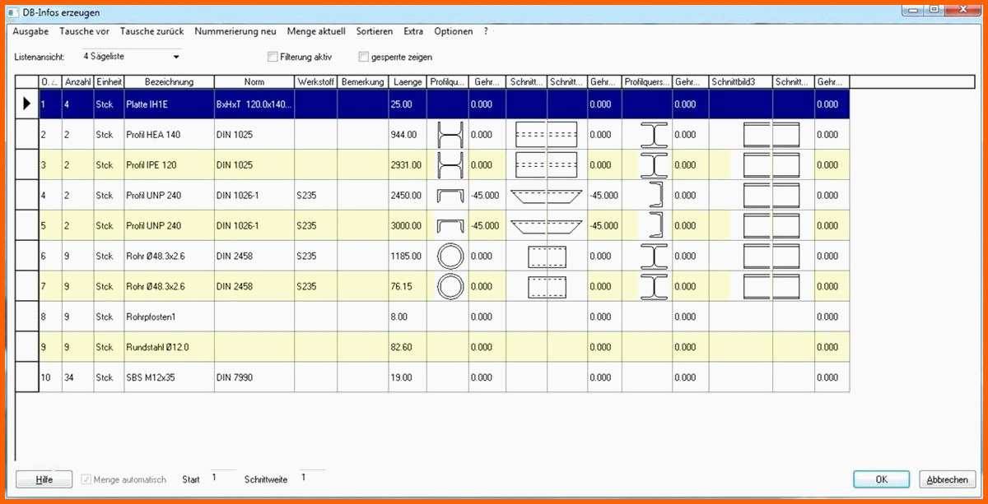Image resolution: width=988 pixels, height=504 pixels.
Task: Click the DB-Infos application icon in the title bar
Action: coord(12,12)
